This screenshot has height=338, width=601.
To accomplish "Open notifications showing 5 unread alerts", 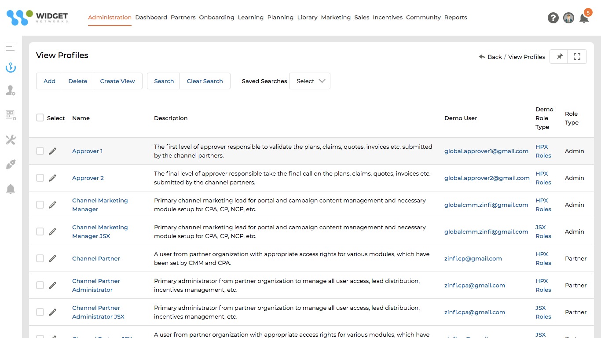I will (584, 18).
